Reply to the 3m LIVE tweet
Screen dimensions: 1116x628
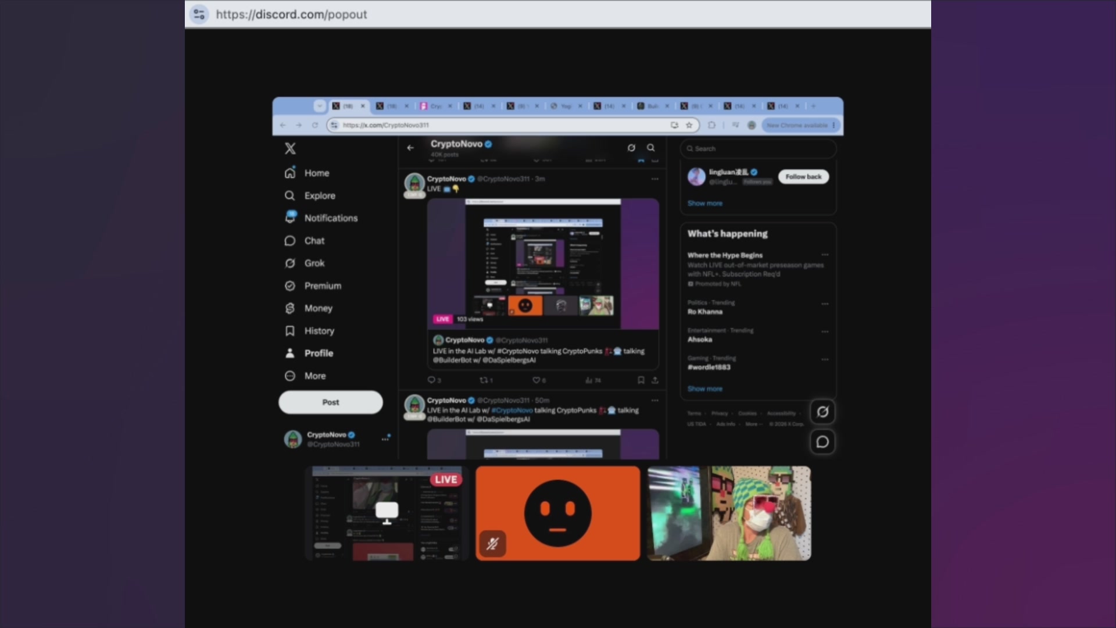click(434, 380)
